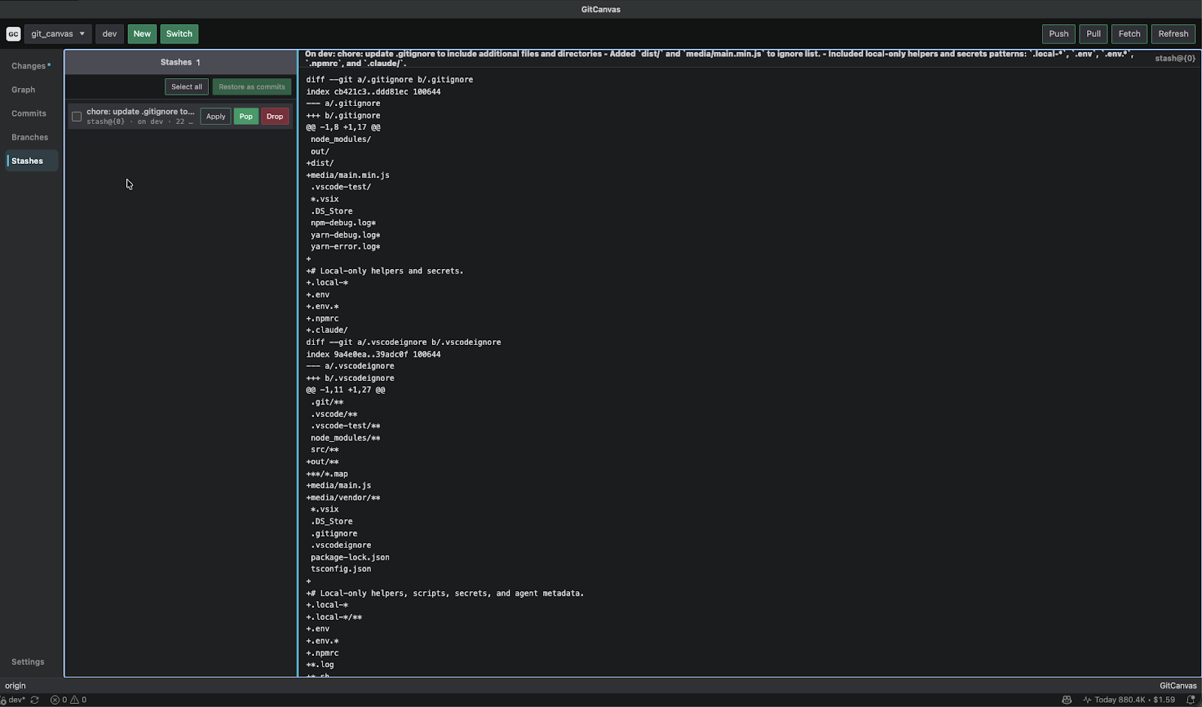Click the 'package-lock.json' diff line
The height and width of the screenshot is (707, 1202).
point(350,557)
